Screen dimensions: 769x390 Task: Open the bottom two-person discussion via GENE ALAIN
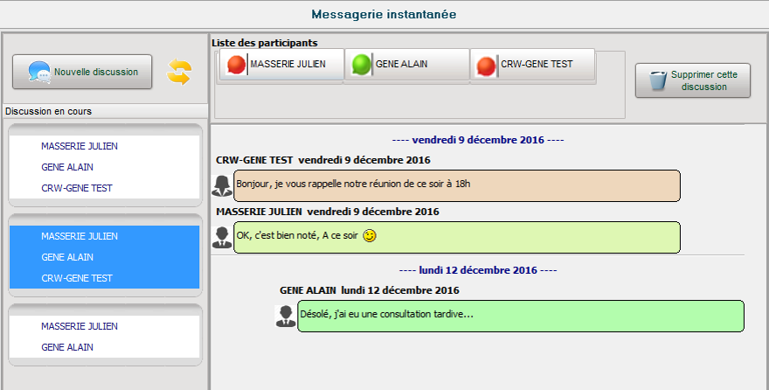[x=67, y=347]
